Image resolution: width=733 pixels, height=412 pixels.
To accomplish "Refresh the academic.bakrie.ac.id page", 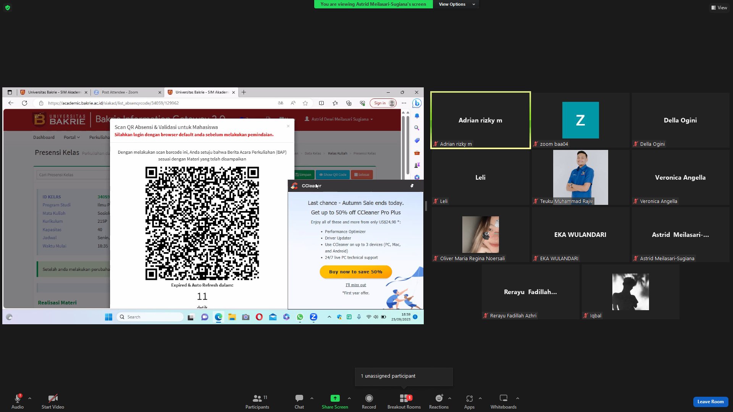I will click(x=24, y=103).
